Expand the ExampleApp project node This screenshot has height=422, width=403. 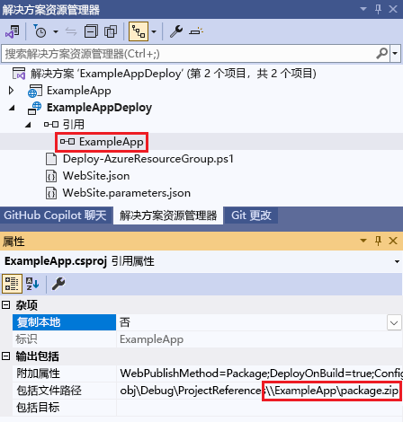coord(11,91)
